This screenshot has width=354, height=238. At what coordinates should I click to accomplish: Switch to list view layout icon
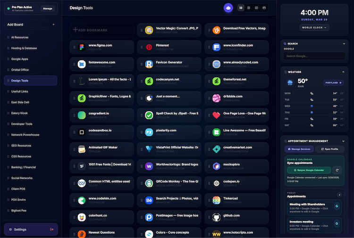(241, 8)
